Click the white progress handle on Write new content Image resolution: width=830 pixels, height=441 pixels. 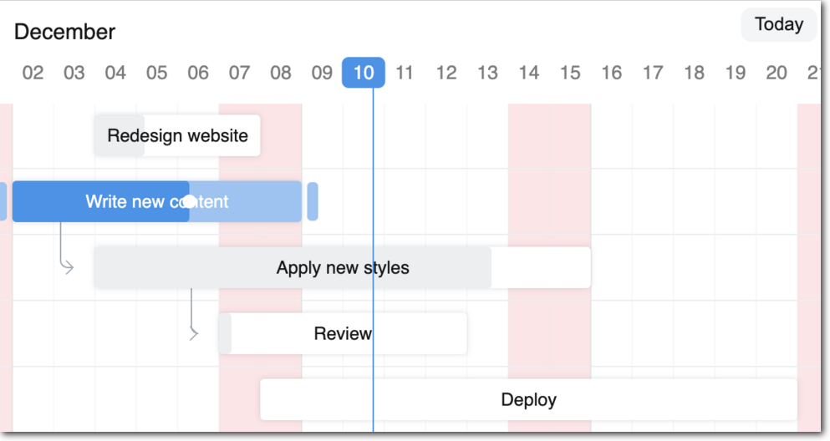[190, 201]
